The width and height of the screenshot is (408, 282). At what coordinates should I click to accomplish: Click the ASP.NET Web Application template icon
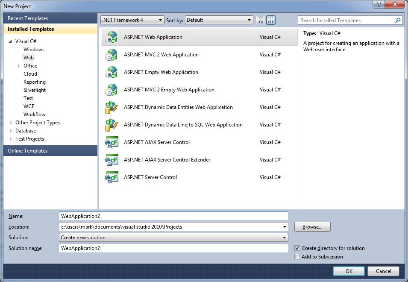coord(111,37)
